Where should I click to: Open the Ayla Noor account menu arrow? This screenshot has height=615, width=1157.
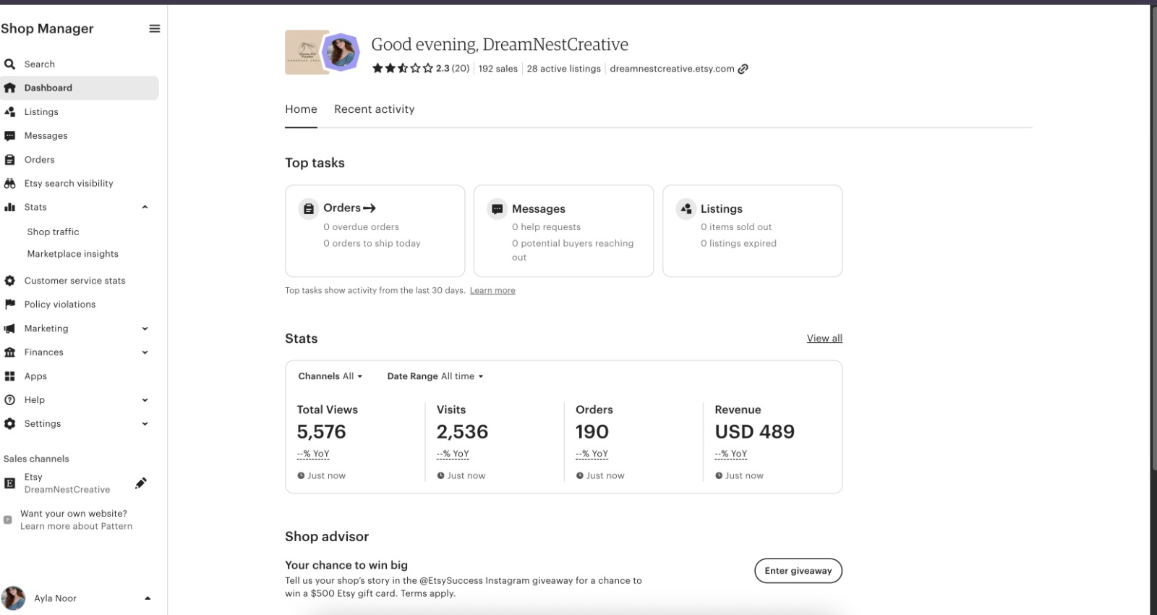pyautogui.click(x=148, y=598)
